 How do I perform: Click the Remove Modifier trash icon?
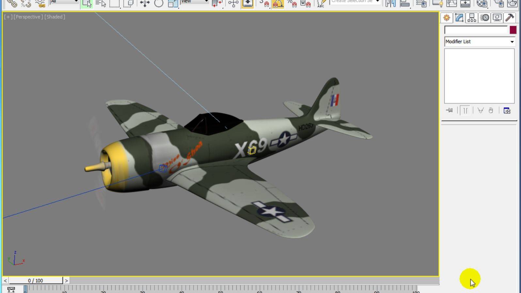pos(491,110)
